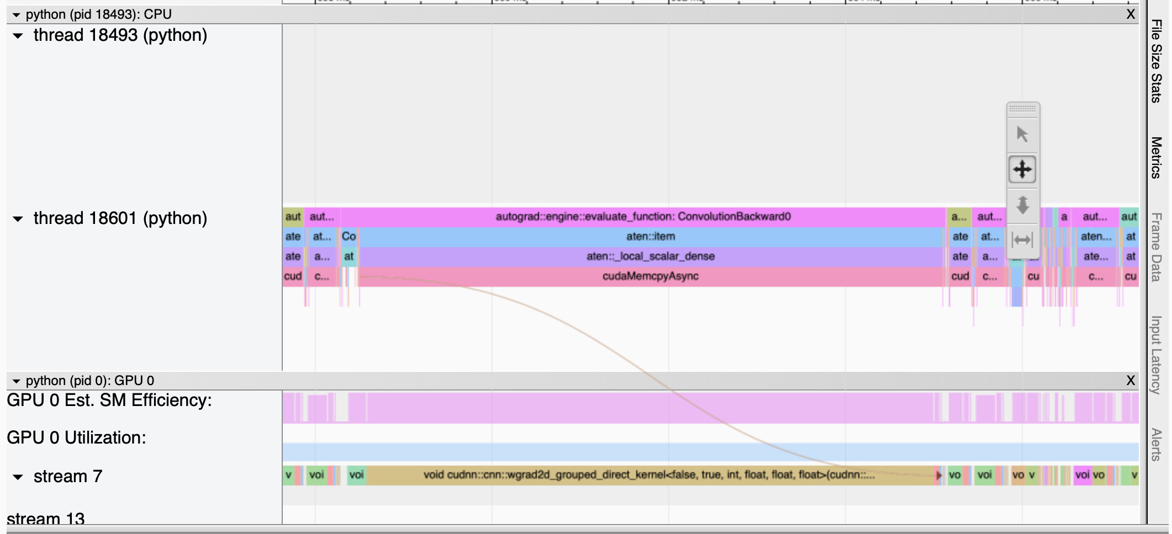This screenshot has height=534, width=1172.
Task: Select the ConvolutionBackward0 autograd event
Action: (x=643, y=217)
